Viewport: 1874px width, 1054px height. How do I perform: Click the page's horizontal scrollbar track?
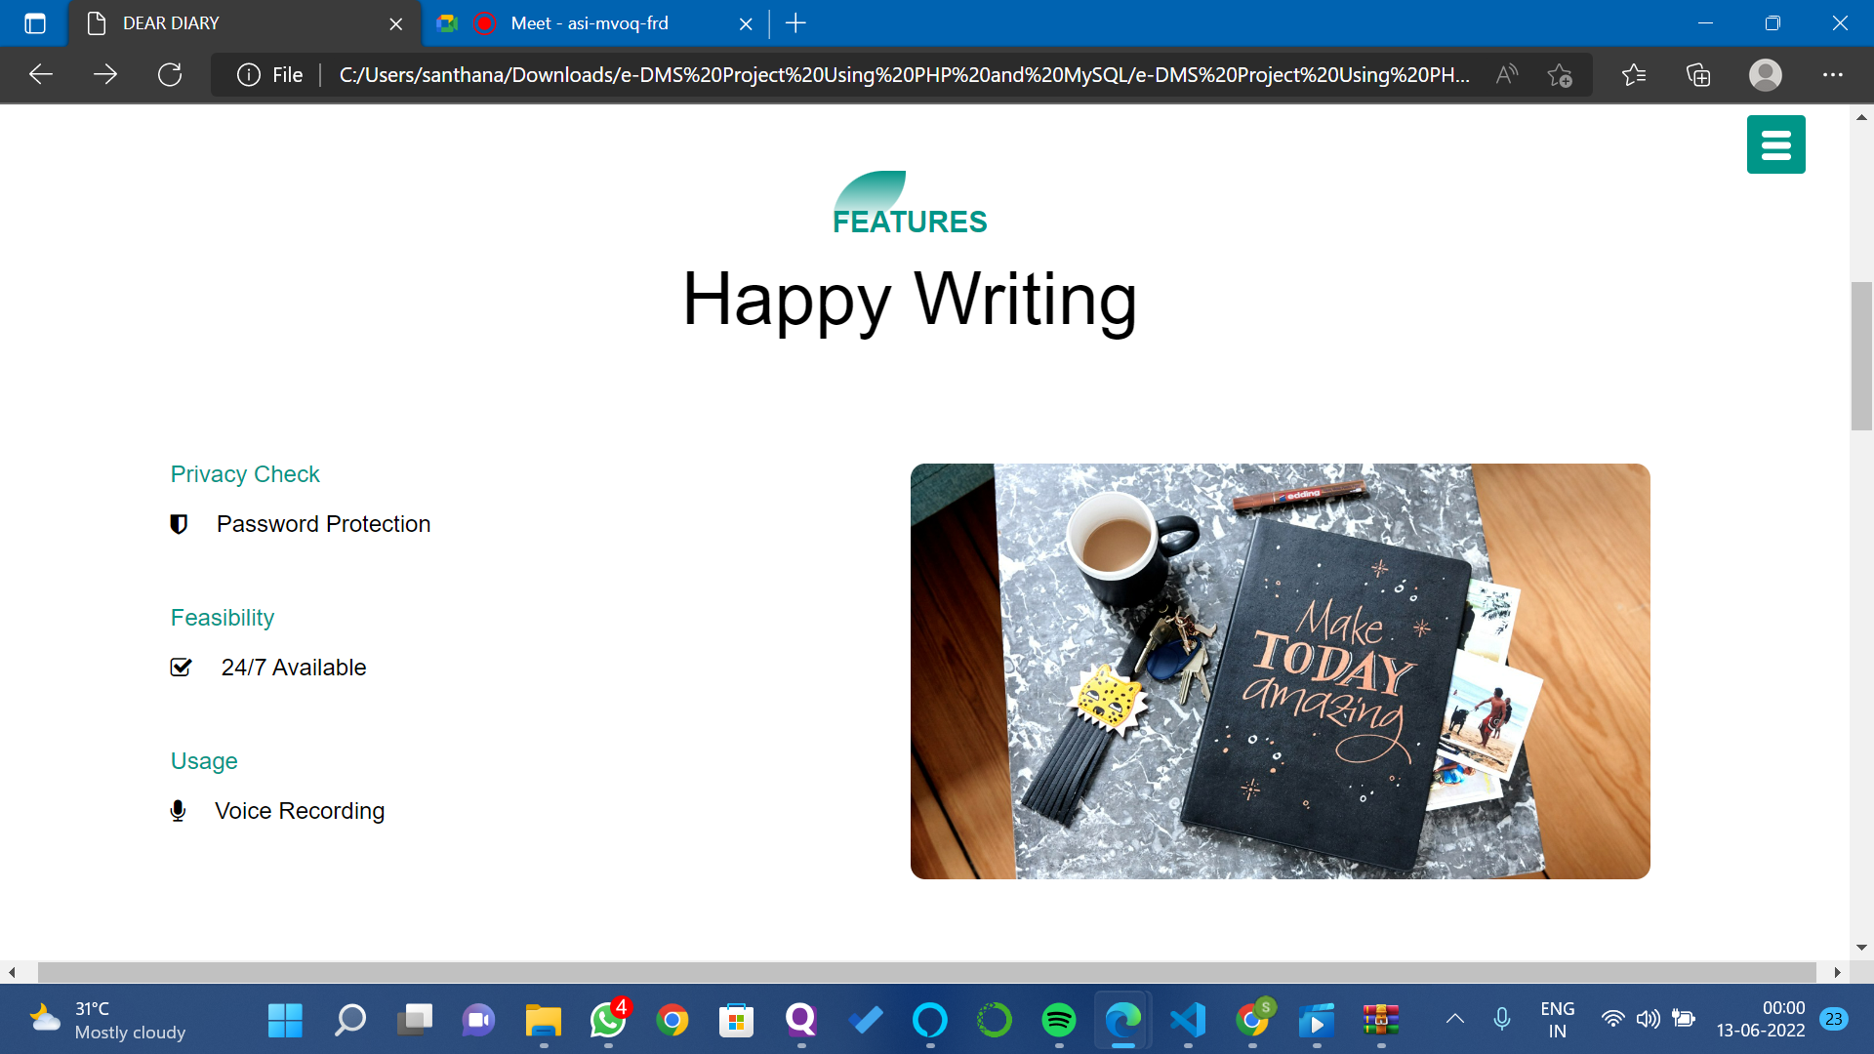coord(926,972)
